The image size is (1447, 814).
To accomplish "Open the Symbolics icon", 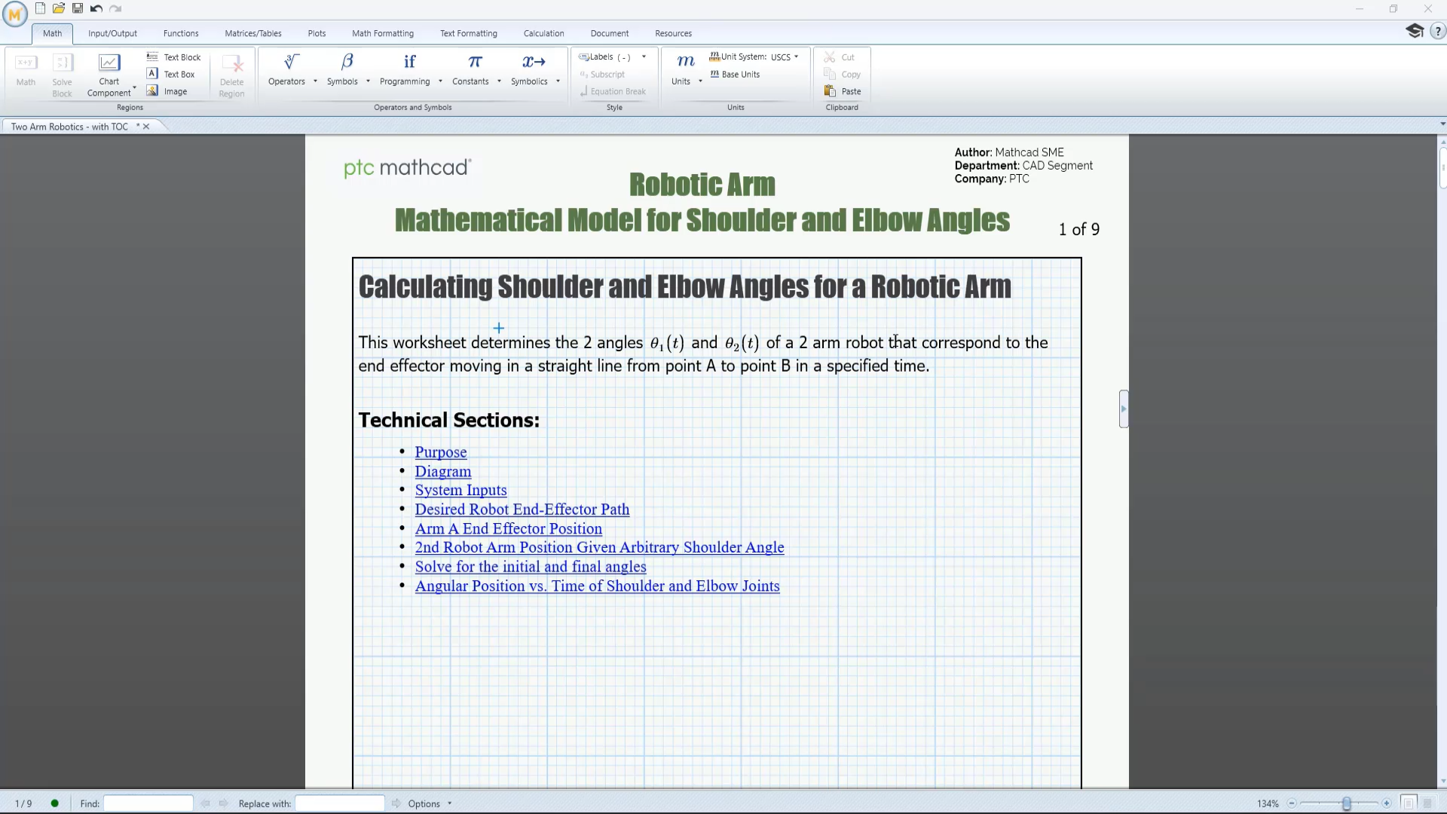I will (x=534, y=62).
